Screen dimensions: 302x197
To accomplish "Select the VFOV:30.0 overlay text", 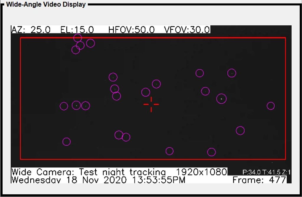I will coord(187,30).
